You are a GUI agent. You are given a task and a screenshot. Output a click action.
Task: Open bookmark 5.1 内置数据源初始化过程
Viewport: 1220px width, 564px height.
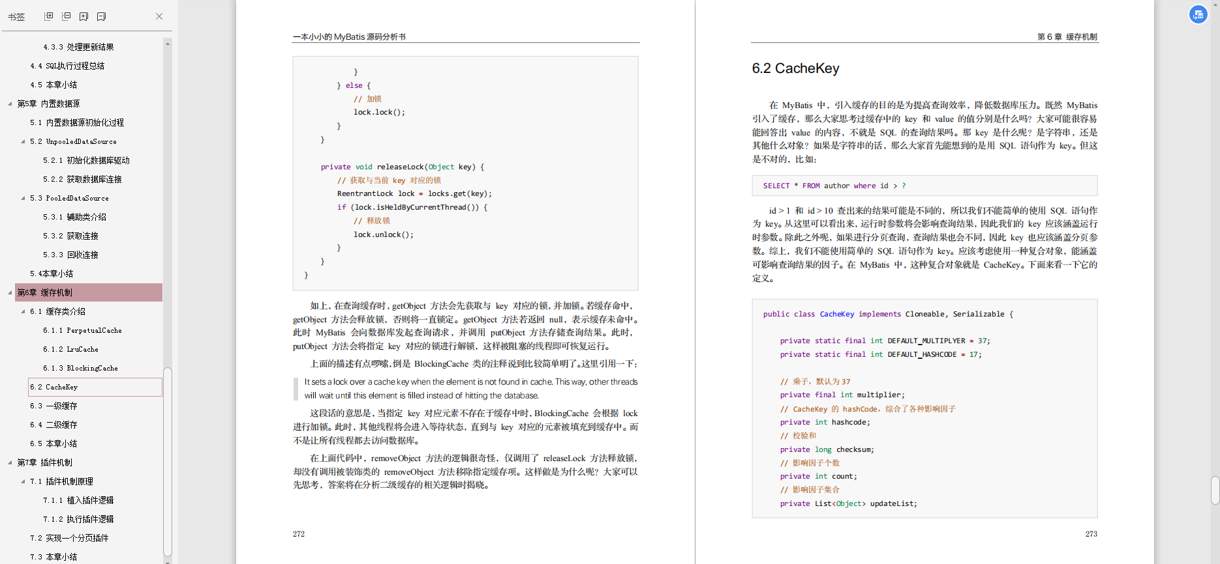point(77,122)
